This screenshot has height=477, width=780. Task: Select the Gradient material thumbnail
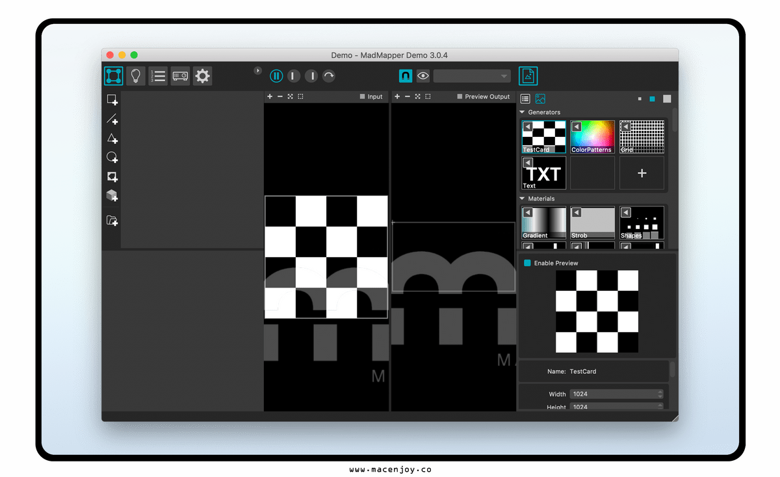tap(544, 223)
